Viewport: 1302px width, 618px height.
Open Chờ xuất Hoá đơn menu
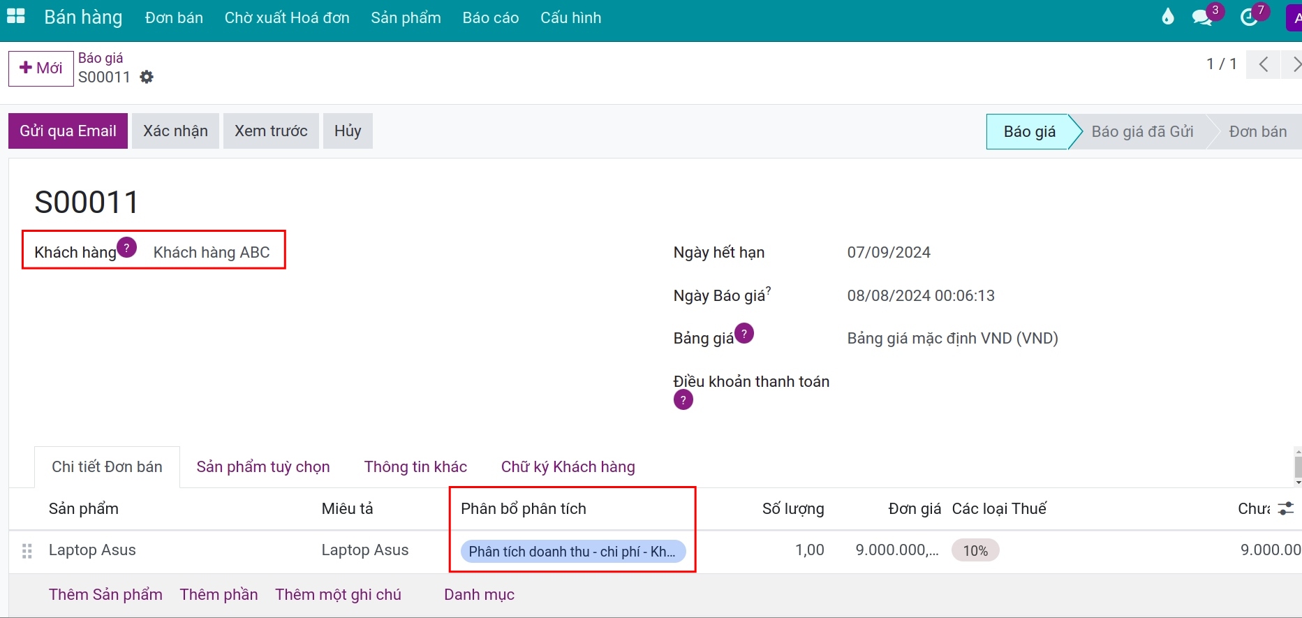(287, 17)
